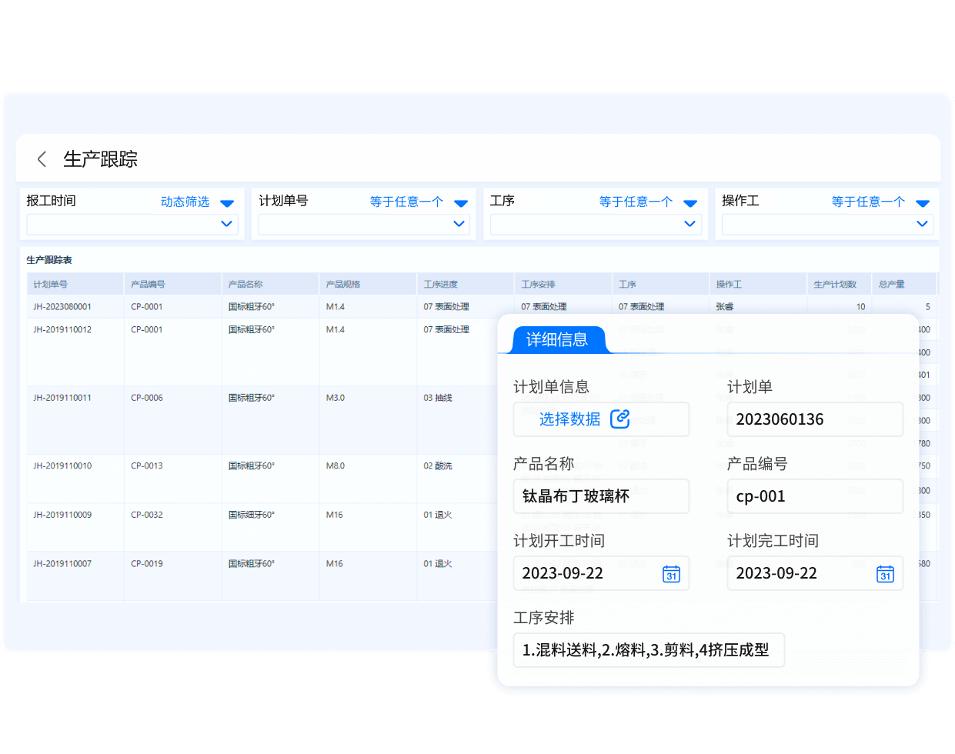
Task: Click the 工序安排 field with process steps
Action: coord(649,650)
